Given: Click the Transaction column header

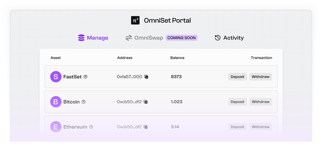Looking at the screenshot, I should [261, 58].
